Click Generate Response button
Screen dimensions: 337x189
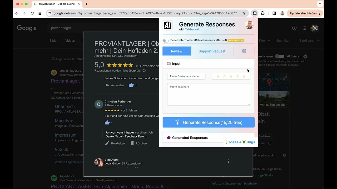click(x=209, y=122)
